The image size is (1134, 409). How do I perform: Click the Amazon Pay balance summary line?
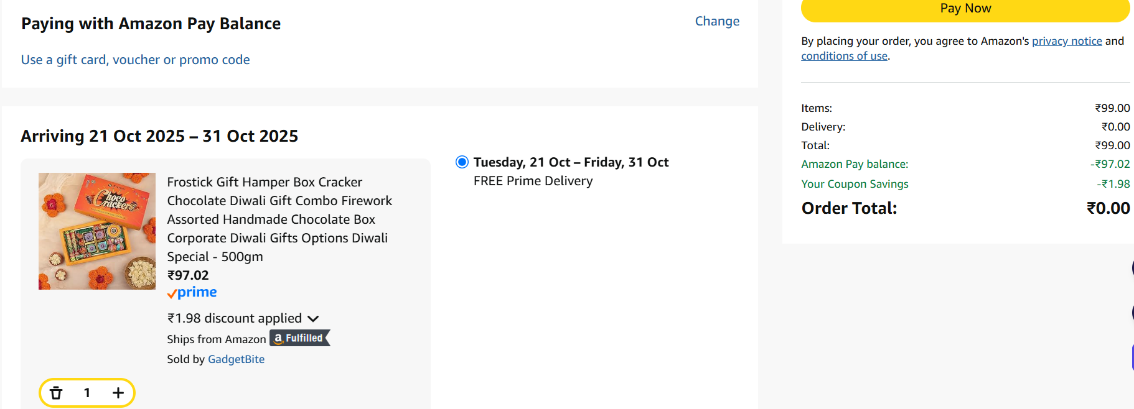point(855,164)
